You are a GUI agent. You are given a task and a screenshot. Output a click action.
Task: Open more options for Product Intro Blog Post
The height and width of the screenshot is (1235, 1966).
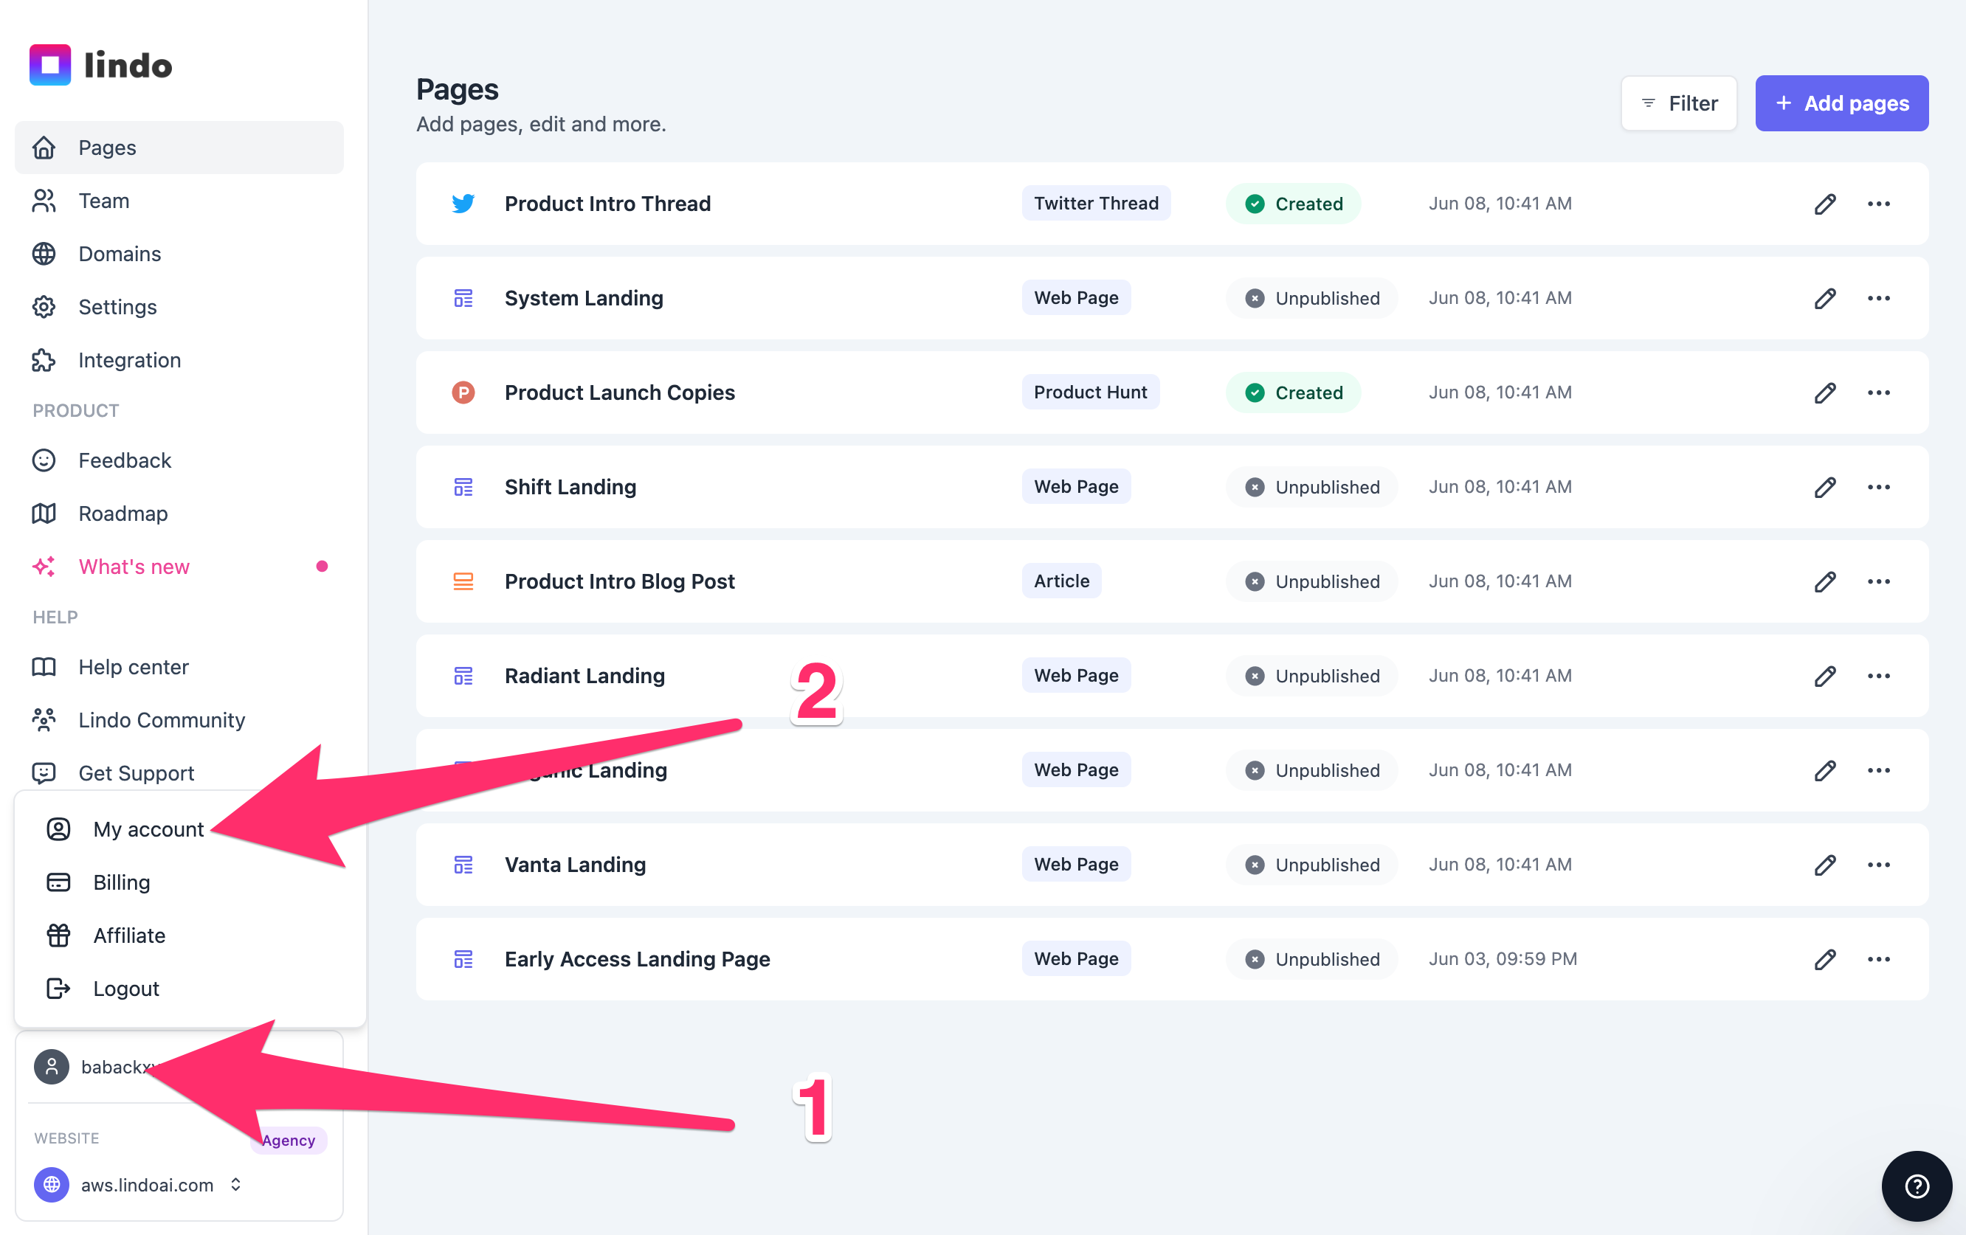(x=1879, y=582)
